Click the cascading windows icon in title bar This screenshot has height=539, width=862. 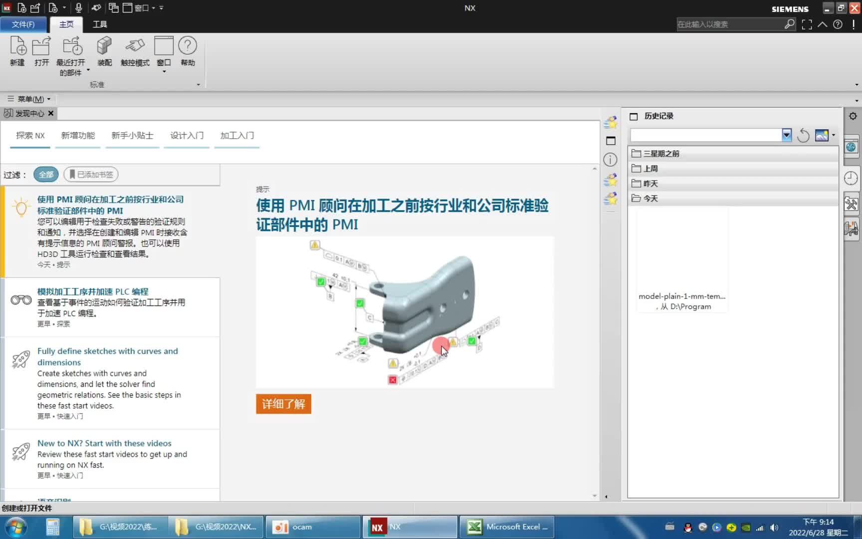point(114,8)
